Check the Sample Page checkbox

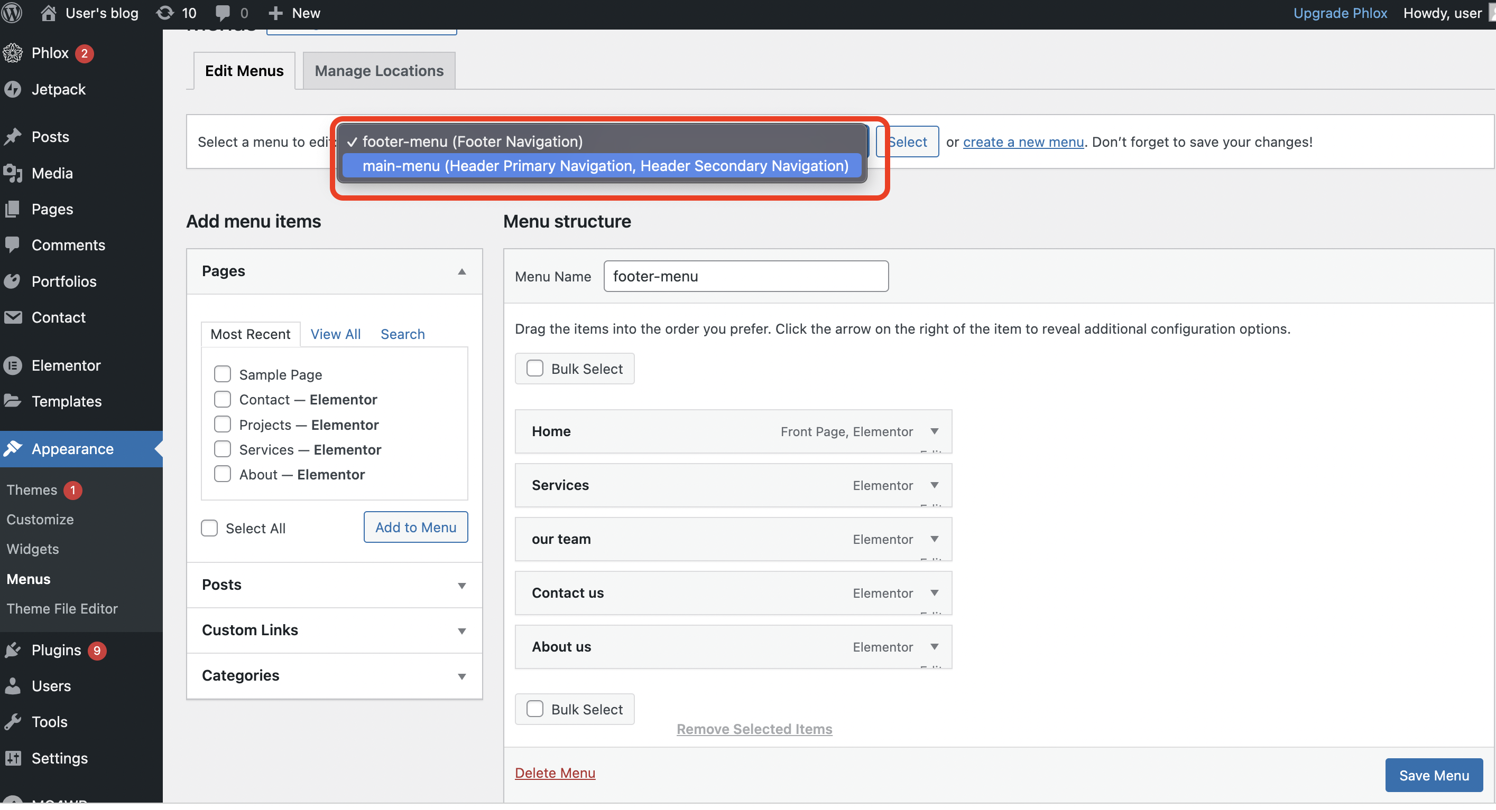223,374
